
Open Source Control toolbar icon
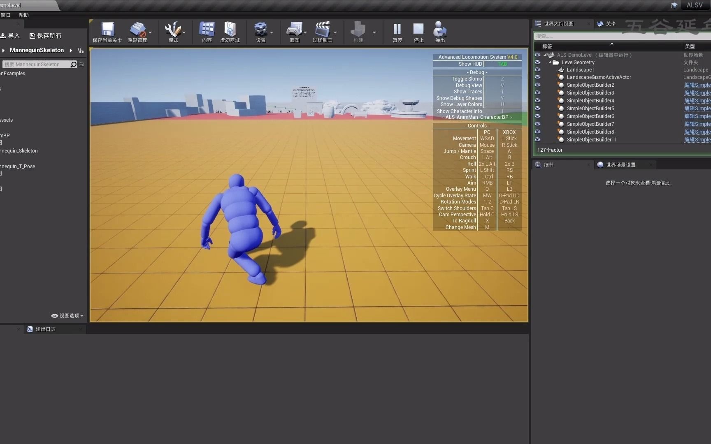(x=137, y=29)
